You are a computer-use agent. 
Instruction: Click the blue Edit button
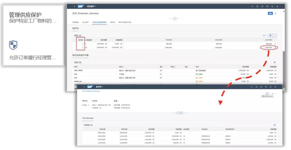270,13
